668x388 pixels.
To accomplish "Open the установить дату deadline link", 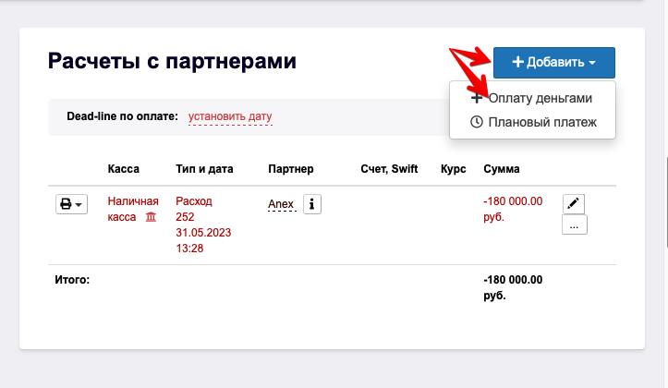I will [x=230, y=116].
